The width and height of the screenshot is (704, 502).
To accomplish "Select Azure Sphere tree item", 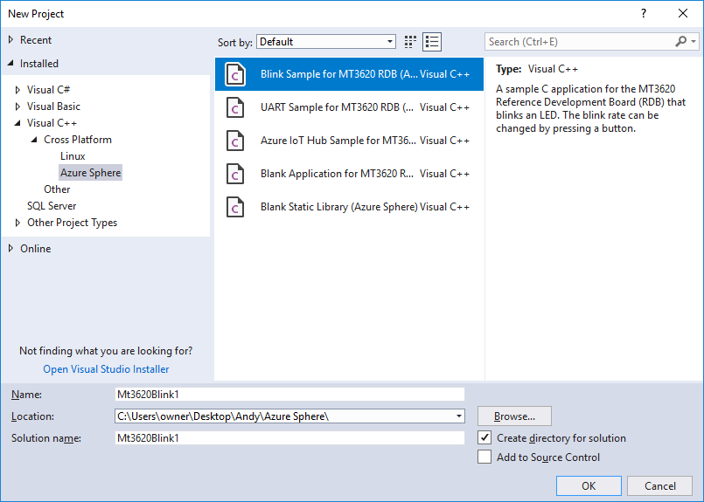I will coord(91,173).
